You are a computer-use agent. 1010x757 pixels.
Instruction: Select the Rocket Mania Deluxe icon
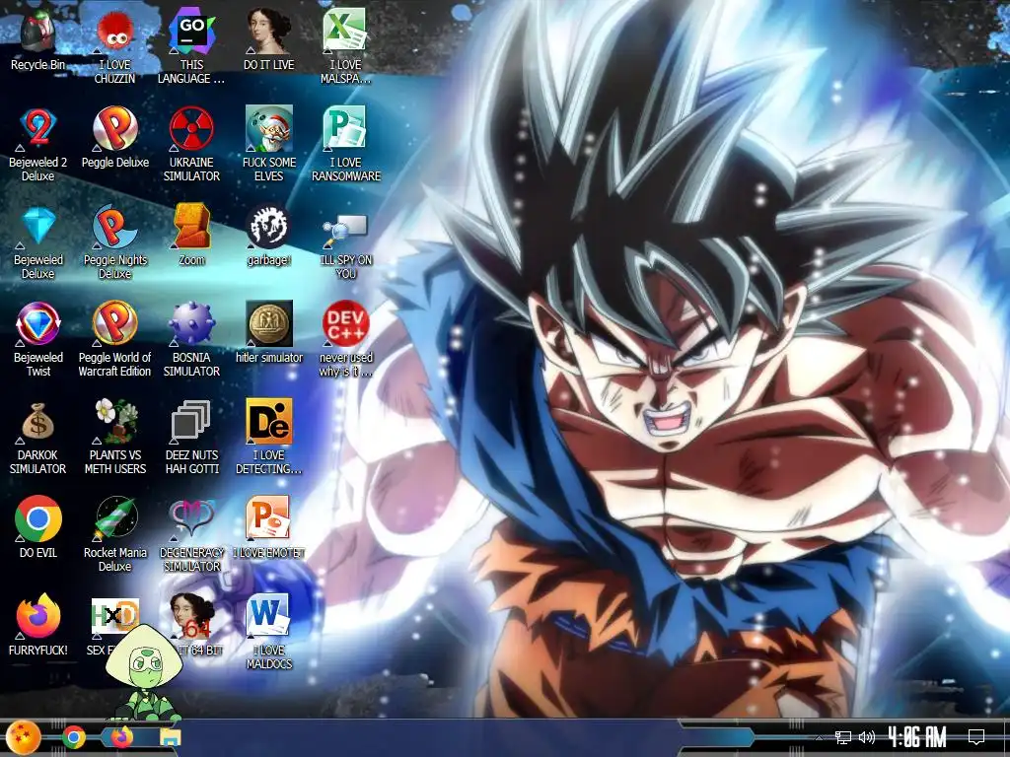(114, 518)
